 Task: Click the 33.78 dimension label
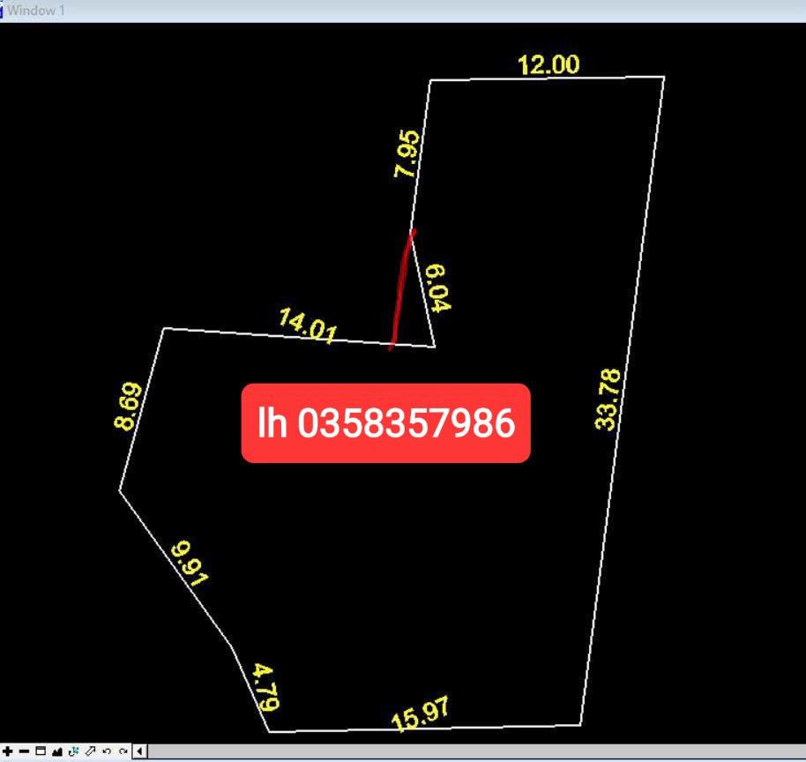click(x=608, y=399)
